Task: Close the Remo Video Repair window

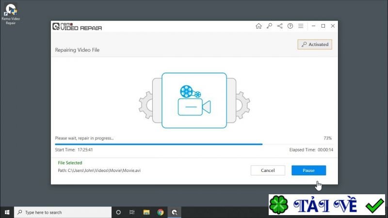Action: point(333,26)
